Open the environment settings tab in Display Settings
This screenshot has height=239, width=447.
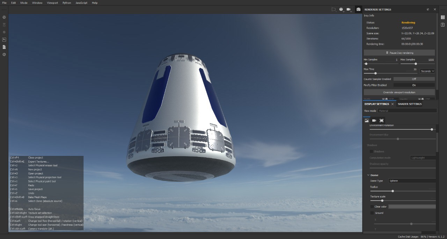point(367,121)
